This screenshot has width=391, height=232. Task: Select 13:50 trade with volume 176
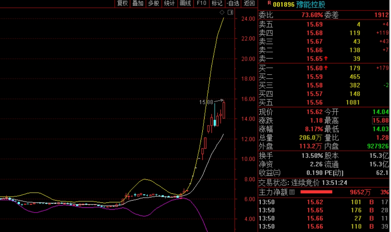coord(324,210)
